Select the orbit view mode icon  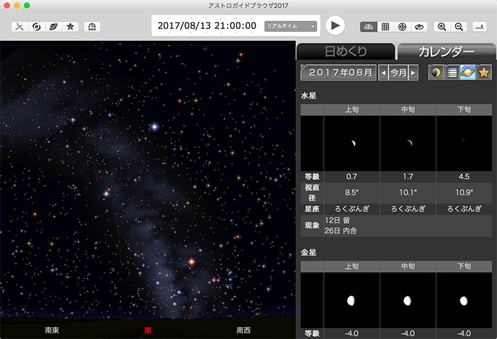(x=419, y=27)
